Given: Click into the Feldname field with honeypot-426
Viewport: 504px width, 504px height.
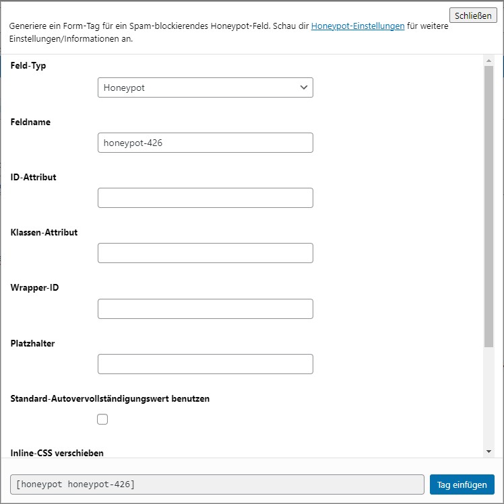Looking at the screenshot, I should pyautogui.click(x=205, y=143).
